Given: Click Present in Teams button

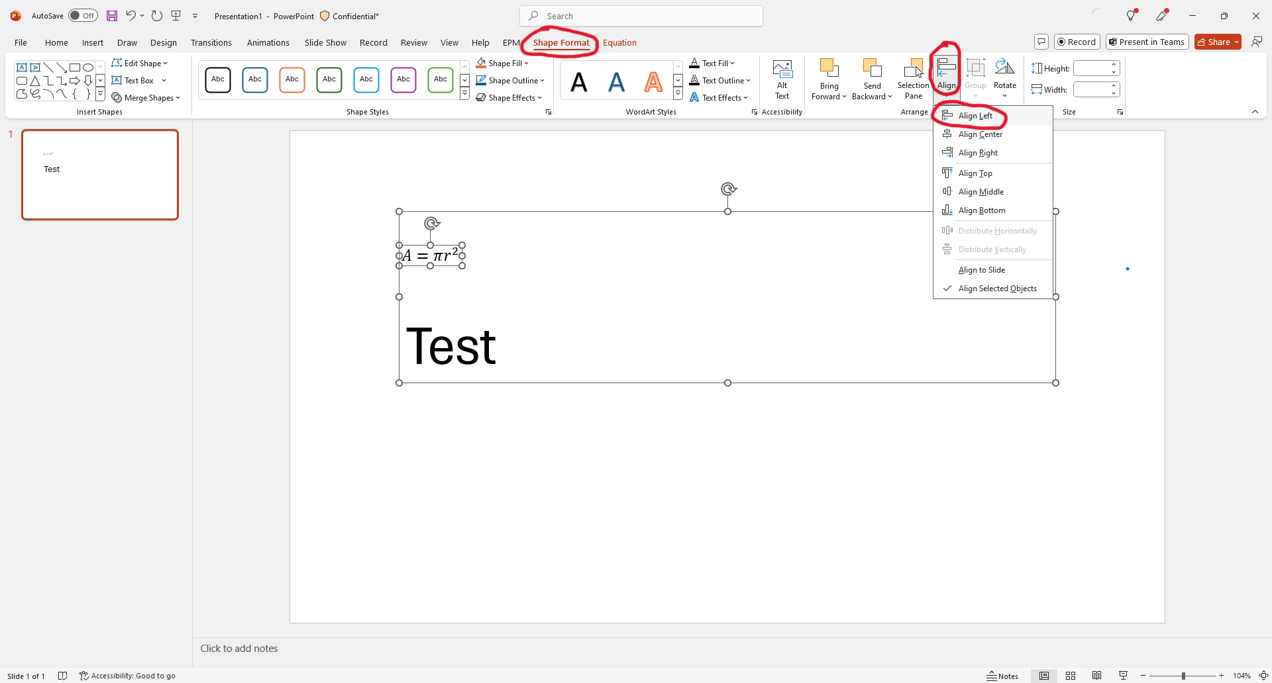Looking at the screenshot, I should [1147, 42].
